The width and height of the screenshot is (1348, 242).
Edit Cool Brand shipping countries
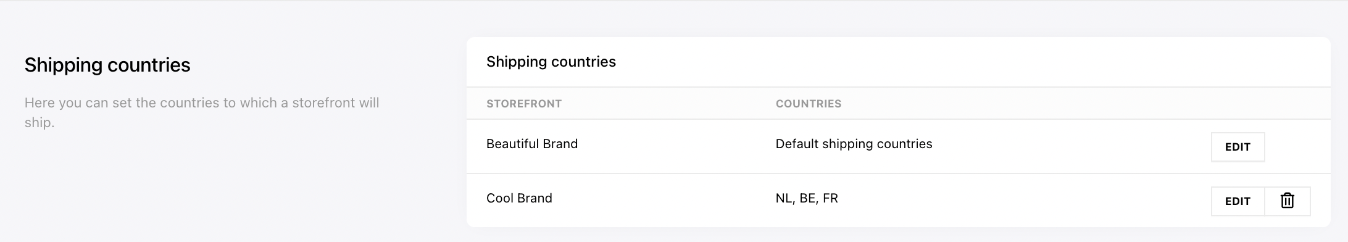1238,201
